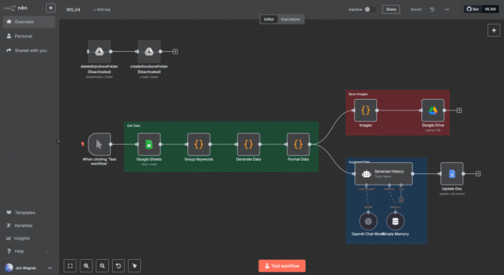Screen dimensions: 504x275
Task: Click the zoom in canvas button
Action: click(86, 266)
